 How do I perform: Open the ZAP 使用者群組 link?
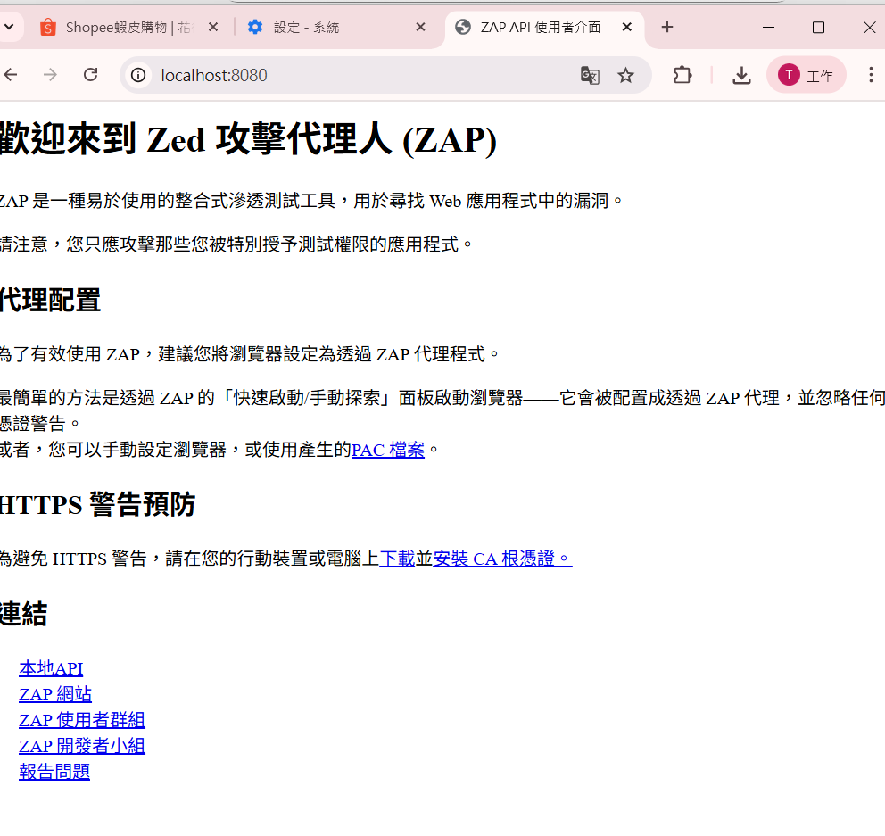pos(82,720)
